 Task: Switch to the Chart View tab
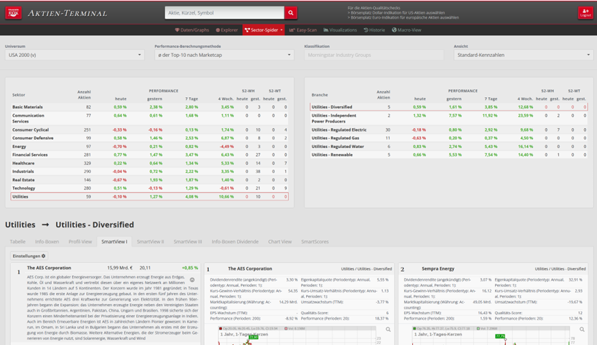[279, 242]
